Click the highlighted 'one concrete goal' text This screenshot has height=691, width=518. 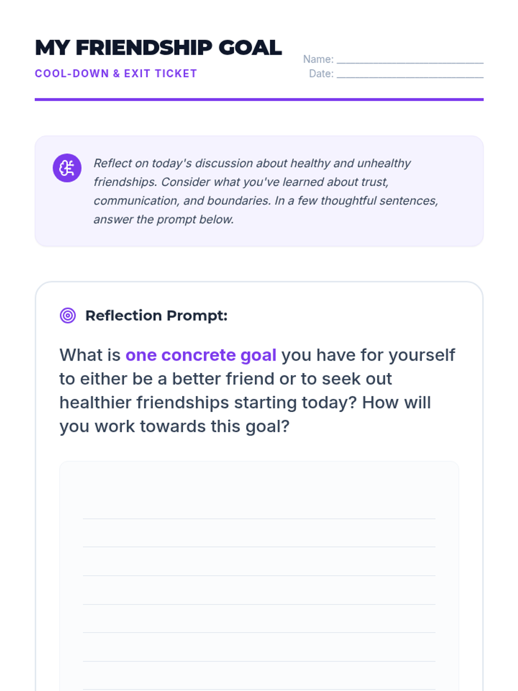[x=201, y=355]
